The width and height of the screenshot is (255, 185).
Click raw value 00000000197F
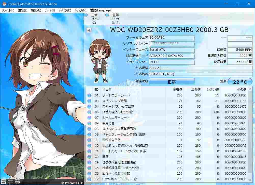236,123
